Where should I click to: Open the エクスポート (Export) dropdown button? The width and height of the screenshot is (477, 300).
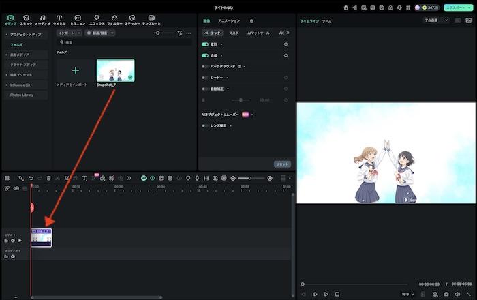pos(459,7)
